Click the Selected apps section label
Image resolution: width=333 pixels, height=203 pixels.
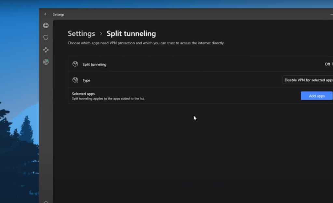[83, 94]
